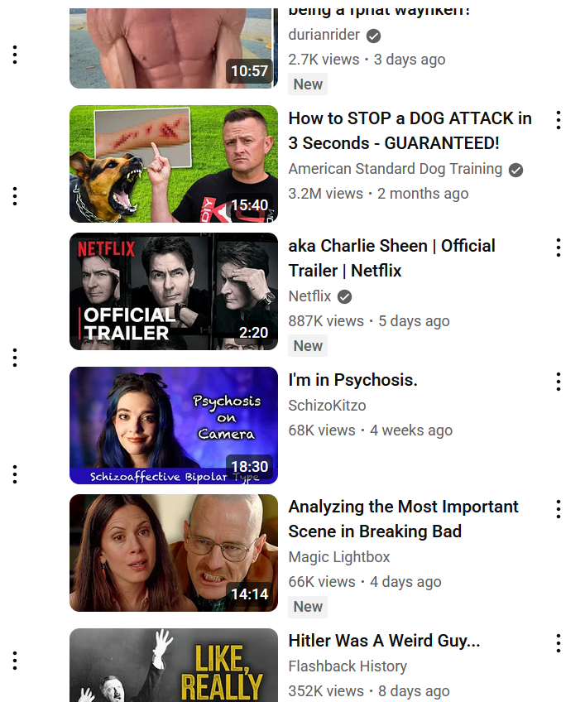Open the Breaking Bad scene thumbnail
Screen dimensions: 585x702
coord(174,553)
